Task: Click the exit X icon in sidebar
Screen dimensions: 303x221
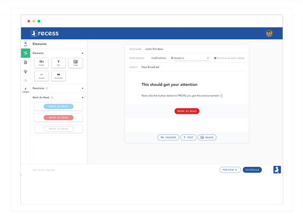Action: click(x=25, y=43)
